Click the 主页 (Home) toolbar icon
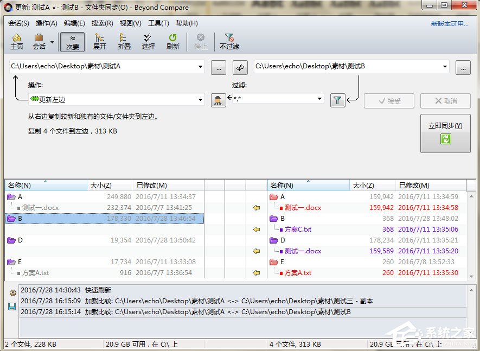Viewport: 480px width, 351px height. coord(17,41)
